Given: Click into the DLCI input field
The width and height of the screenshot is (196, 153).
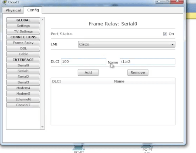Looking at the screenshot, I should 83,61.
